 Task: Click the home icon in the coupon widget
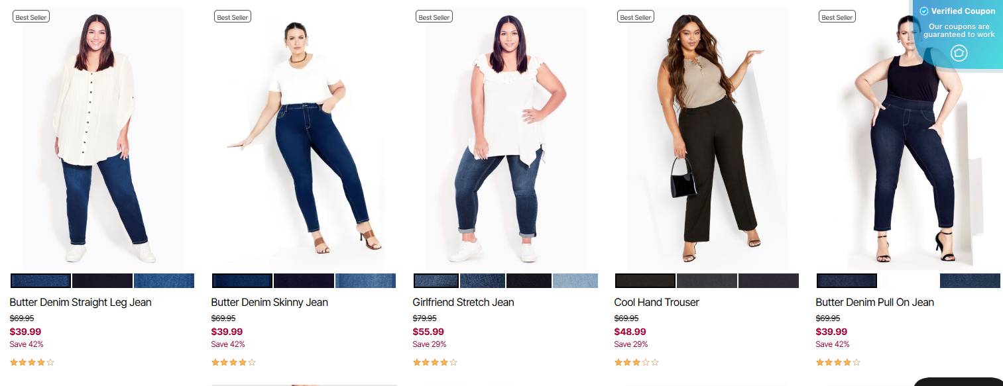pyautogui.click(x=959, y=54)
